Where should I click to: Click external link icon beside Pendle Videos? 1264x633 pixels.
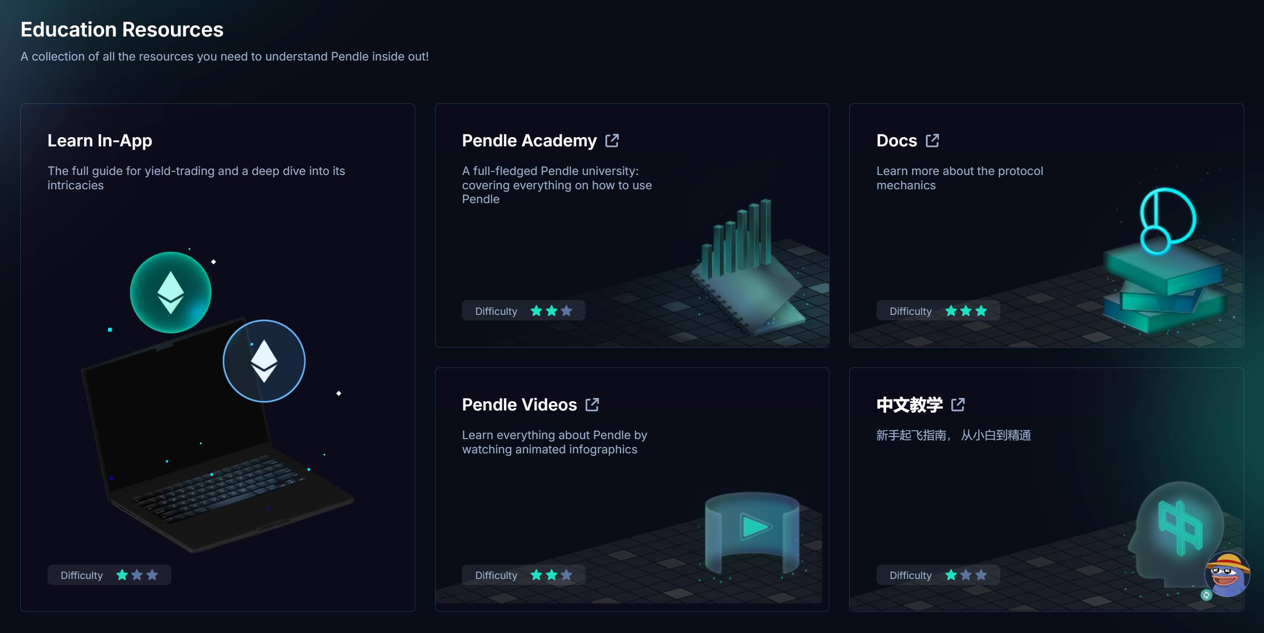coord(592,404)
